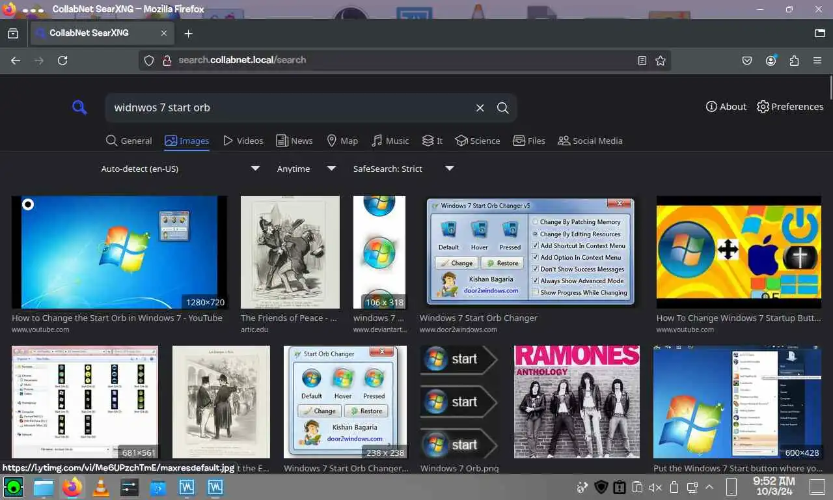Close the CollabNet SearXNG tab
The width and height of the screenshot is (833, 500).
pos(164,33)
